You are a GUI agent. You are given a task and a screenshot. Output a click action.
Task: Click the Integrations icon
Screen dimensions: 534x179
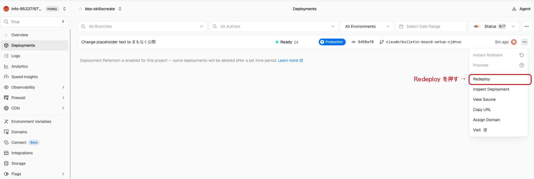click(x=6, y=153)
